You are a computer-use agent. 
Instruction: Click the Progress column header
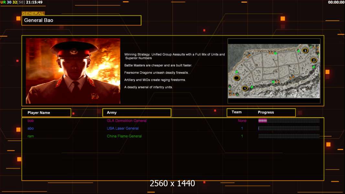pos(266,112)
